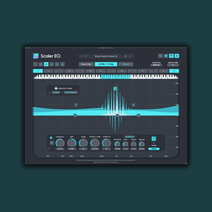Go to the next preset arrow
Viewport: 212px width, 212px height.
[130, 56]
